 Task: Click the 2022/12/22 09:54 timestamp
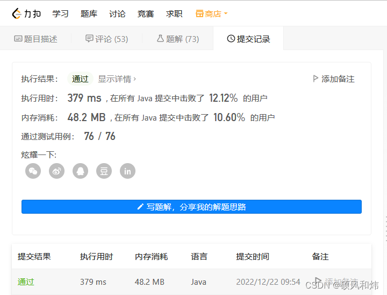[x=268, y=282]
